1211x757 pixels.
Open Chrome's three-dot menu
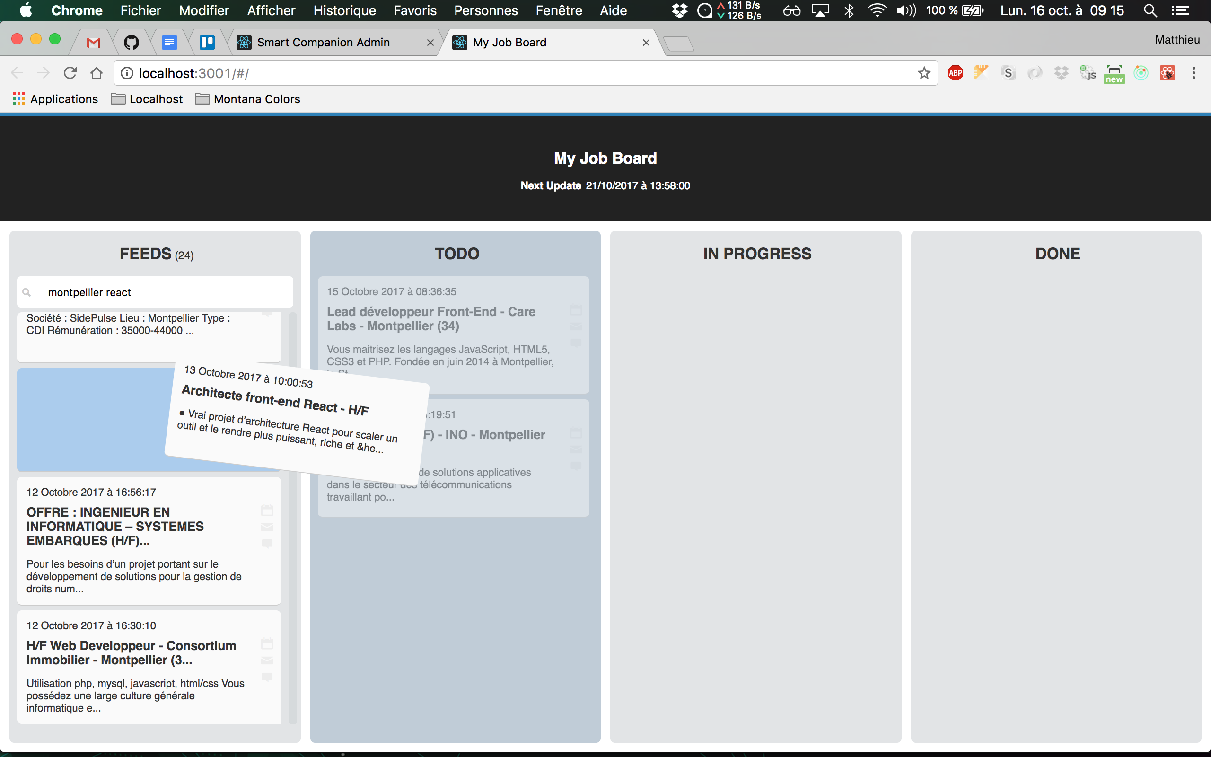[x=1193, y=73]
